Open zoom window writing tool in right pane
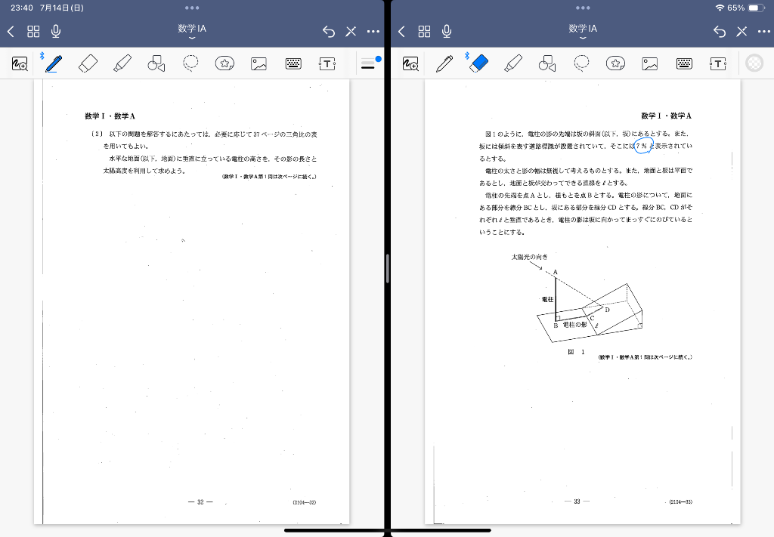The width and height of the screenshot is (774, 537). click(x=410, y=64)
